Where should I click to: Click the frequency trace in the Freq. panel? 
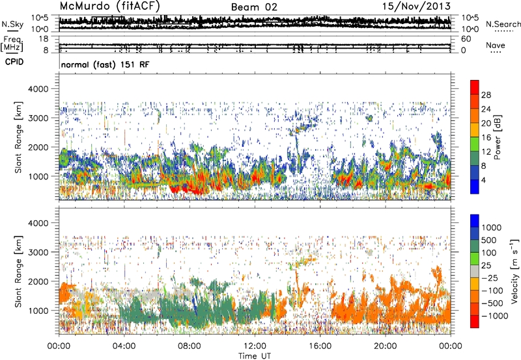tap(255, 45)
